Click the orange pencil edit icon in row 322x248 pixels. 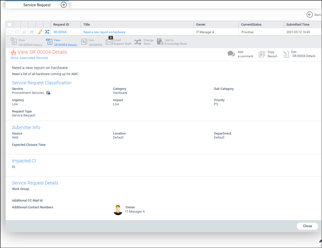coord(40,32)
